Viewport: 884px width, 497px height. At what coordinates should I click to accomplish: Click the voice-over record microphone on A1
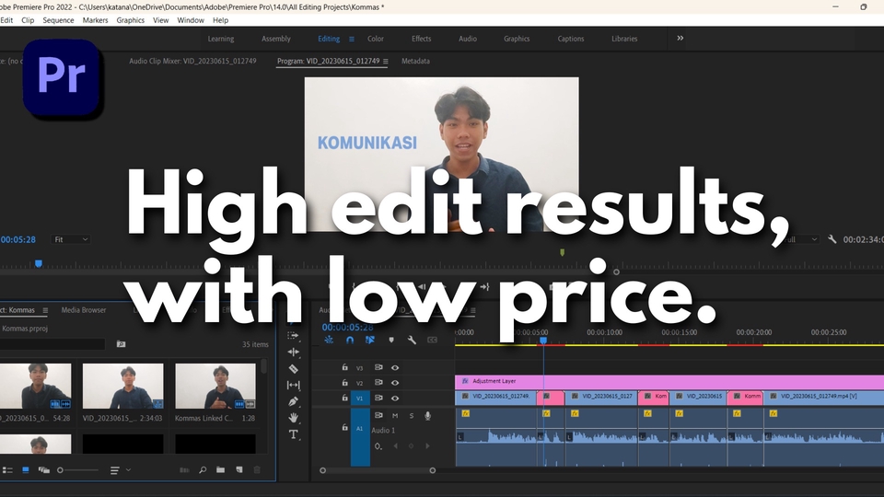click(x=428, y=416)
